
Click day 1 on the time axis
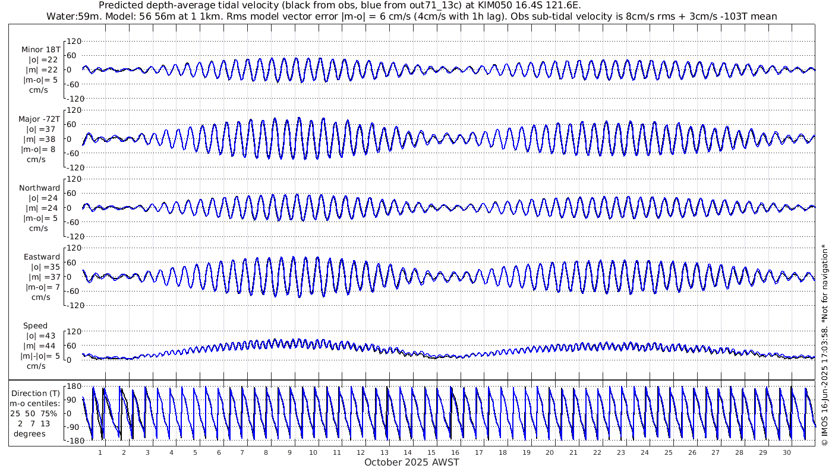point(100,452)
